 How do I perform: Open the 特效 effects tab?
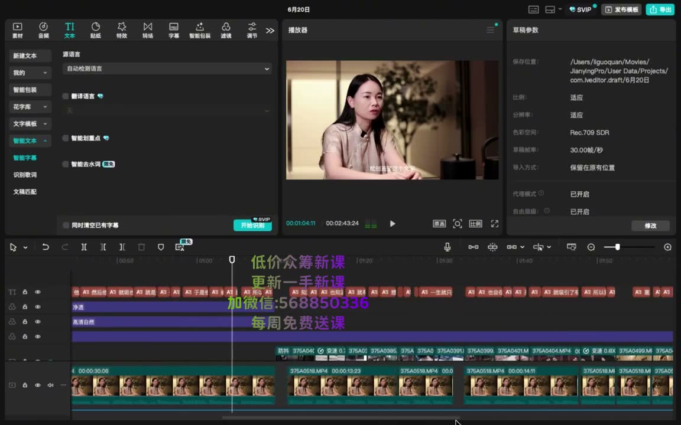[122, 30]
